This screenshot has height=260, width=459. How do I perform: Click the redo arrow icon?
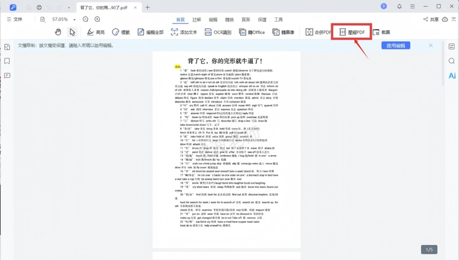point(60,7)
